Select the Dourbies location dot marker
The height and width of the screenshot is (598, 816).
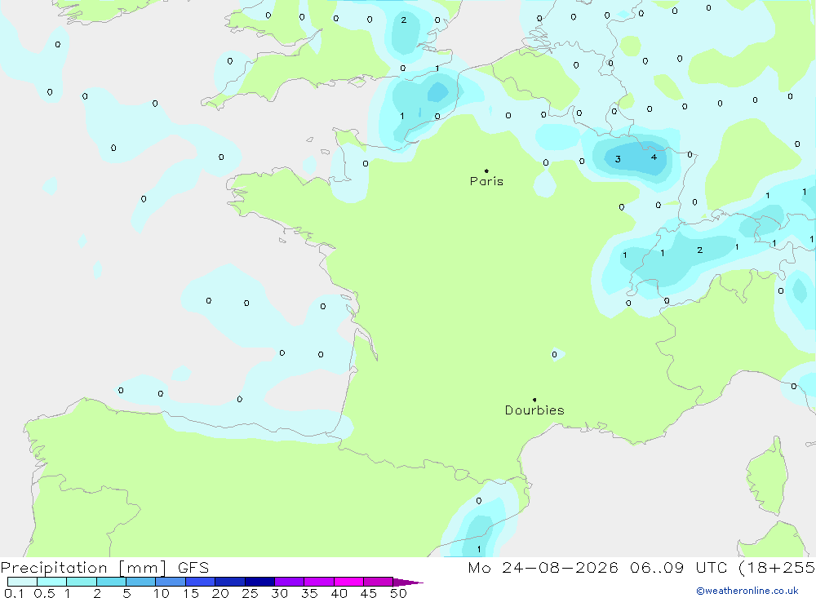[534, 400]
